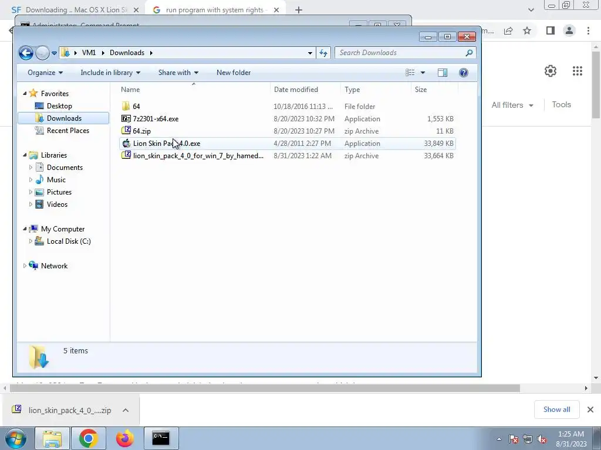Select lion_skin_pack_4_0_for_win_7 zip file
This screenshot has height=450, width=601.
click(x=288, y=156)
